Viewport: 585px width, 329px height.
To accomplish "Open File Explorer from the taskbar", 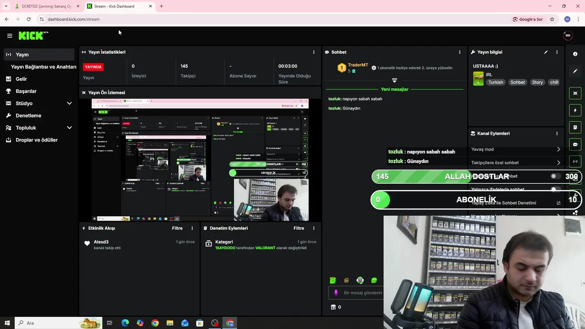I will pos(170,323).
